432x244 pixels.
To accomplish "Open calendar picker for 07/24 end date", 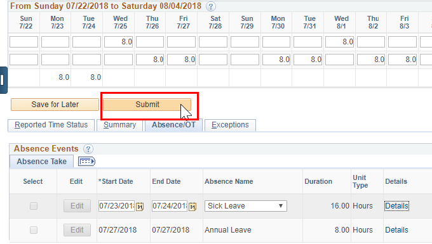I will (192, 207).
